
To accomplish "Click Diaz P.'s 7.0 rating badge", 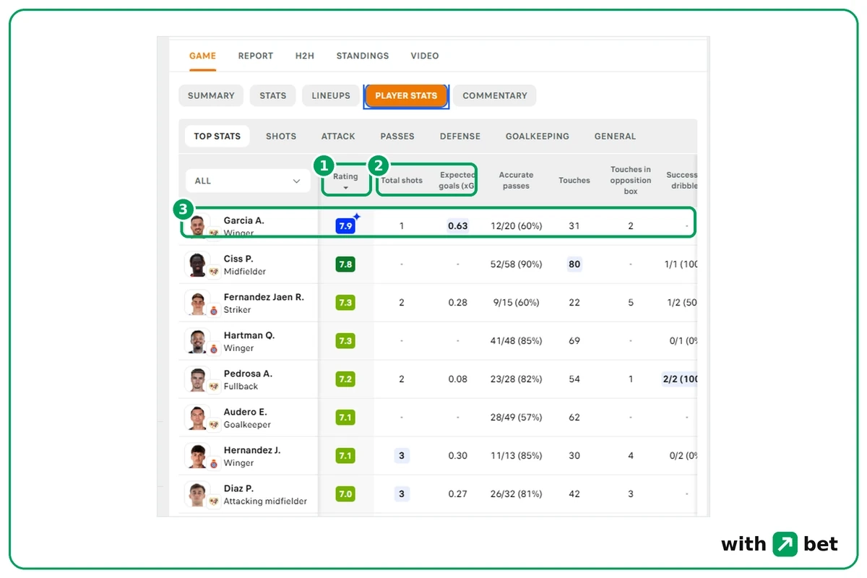I will [345, 494].
